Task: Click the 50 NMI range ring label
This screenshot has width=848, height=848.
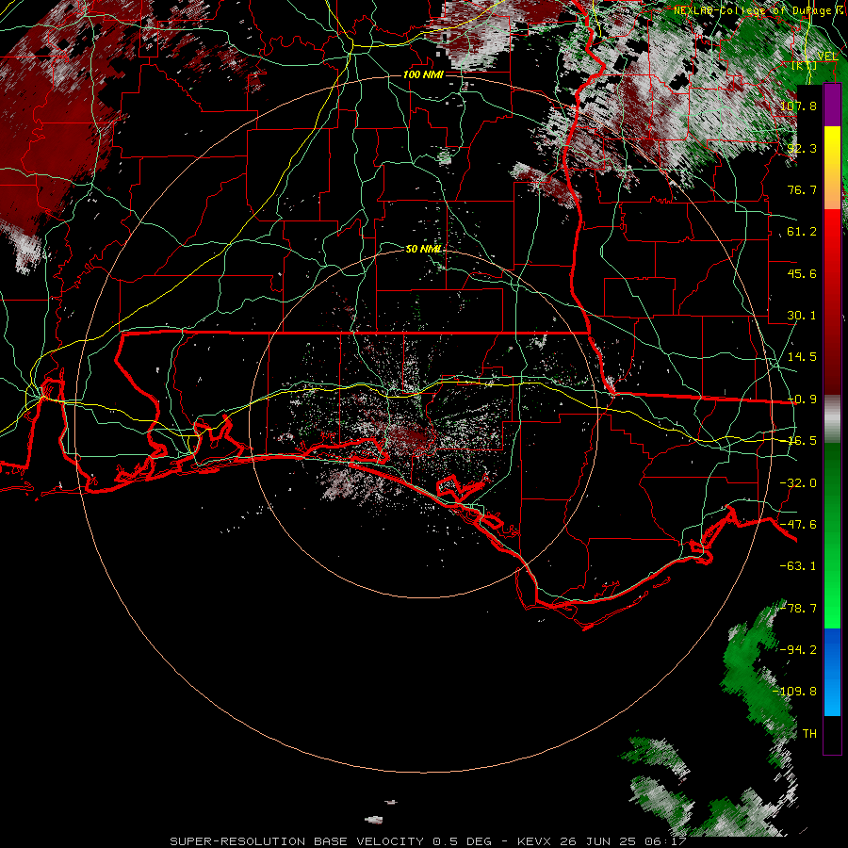Action: [x=423, y=249]
